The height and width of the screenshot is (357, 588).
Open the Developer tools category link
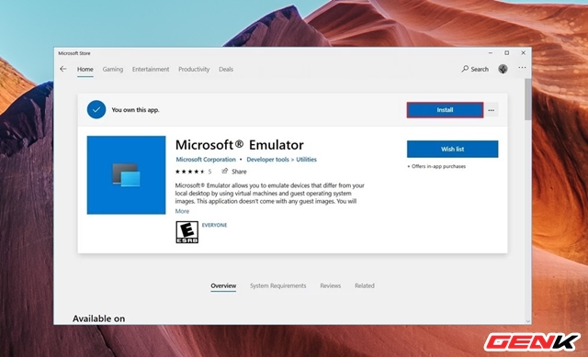(267, 160)
